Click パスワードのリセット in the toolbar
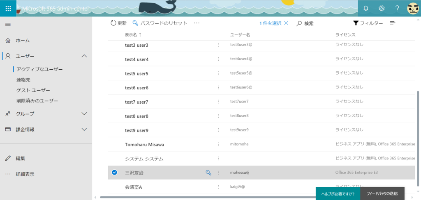Image resolution: width=421 pixels, height=200 pixels. pos(160,23)
